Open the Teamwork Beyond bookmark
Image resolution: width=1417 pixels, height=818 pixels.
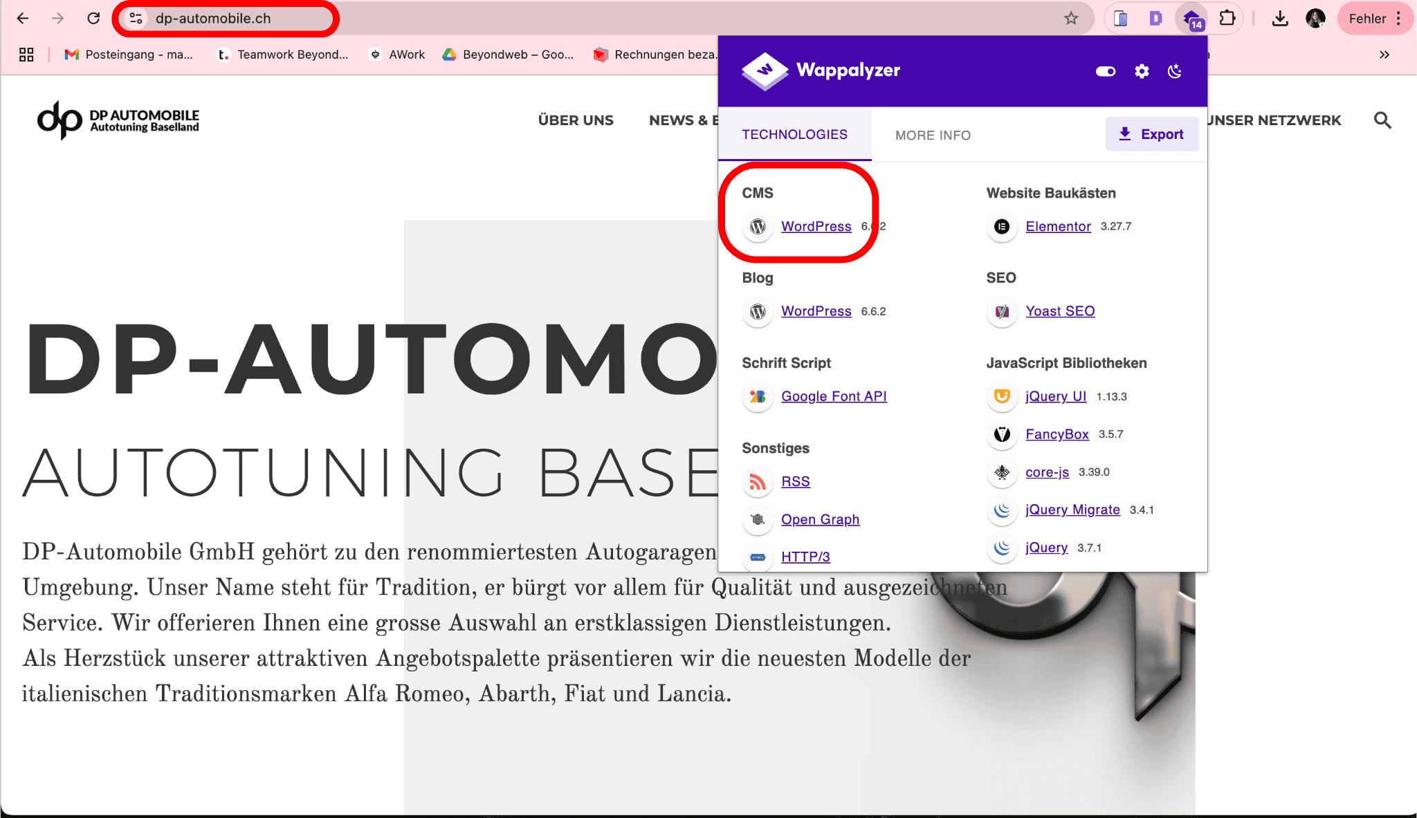tap(282, 55)
